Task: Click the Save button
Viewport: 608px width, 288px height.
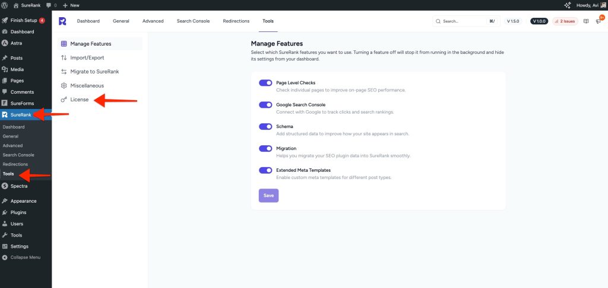Action: tap(269, 196)
